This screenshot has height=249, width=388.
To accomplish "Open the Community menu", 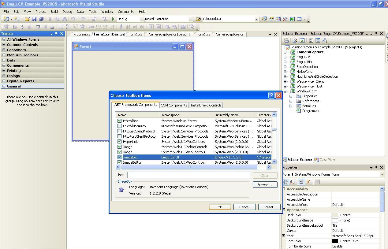I will [126, 12].
